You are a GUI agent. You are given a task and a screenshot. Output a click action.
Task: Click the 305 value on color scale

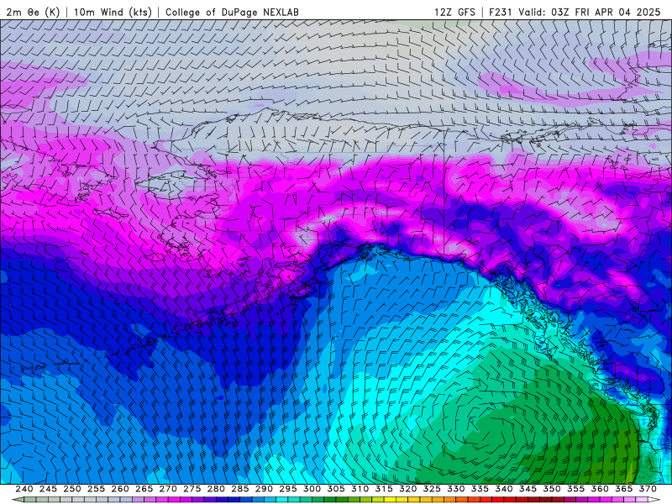[x=336, y=489]
